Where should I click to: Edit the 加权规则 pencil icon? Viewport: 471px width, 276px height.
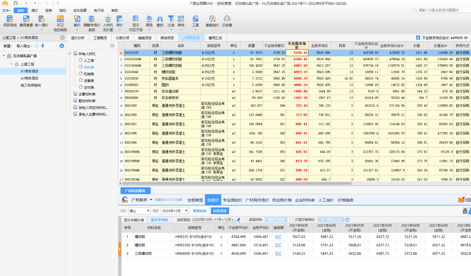click(x=239, y=220)
